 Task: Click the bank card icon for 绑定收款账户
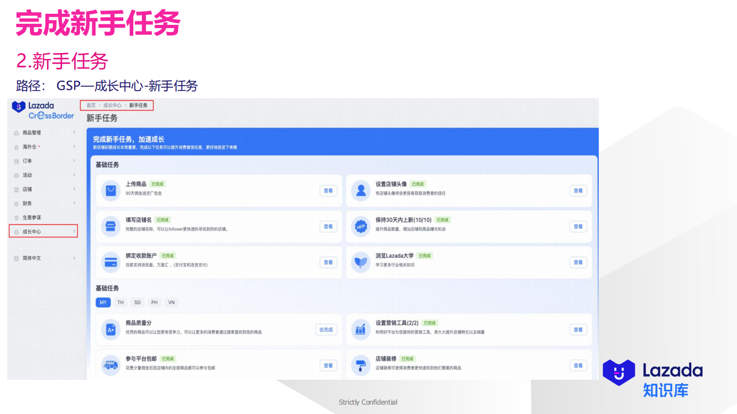[111, 262]
